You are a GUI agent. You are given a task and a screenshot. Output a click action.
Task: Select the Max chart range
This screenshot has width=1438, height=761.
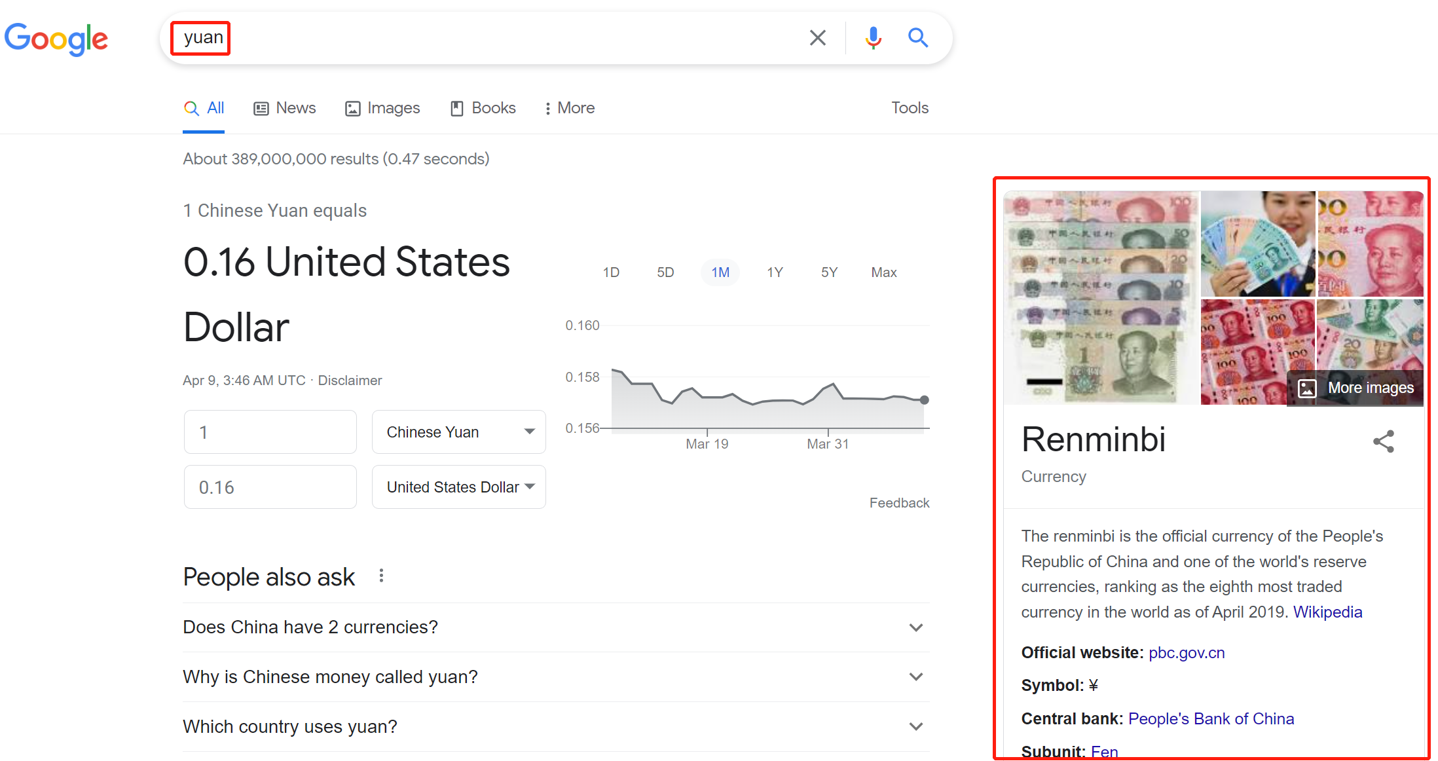883,272
